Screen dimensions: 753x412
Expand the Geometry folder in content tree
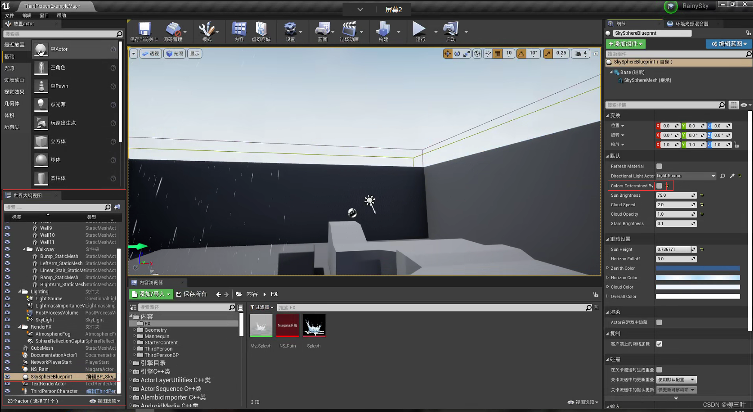click(x=135, y=330)
